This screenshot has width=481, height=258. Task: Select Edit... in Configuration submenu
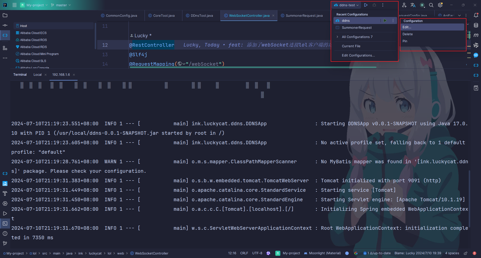432,27
